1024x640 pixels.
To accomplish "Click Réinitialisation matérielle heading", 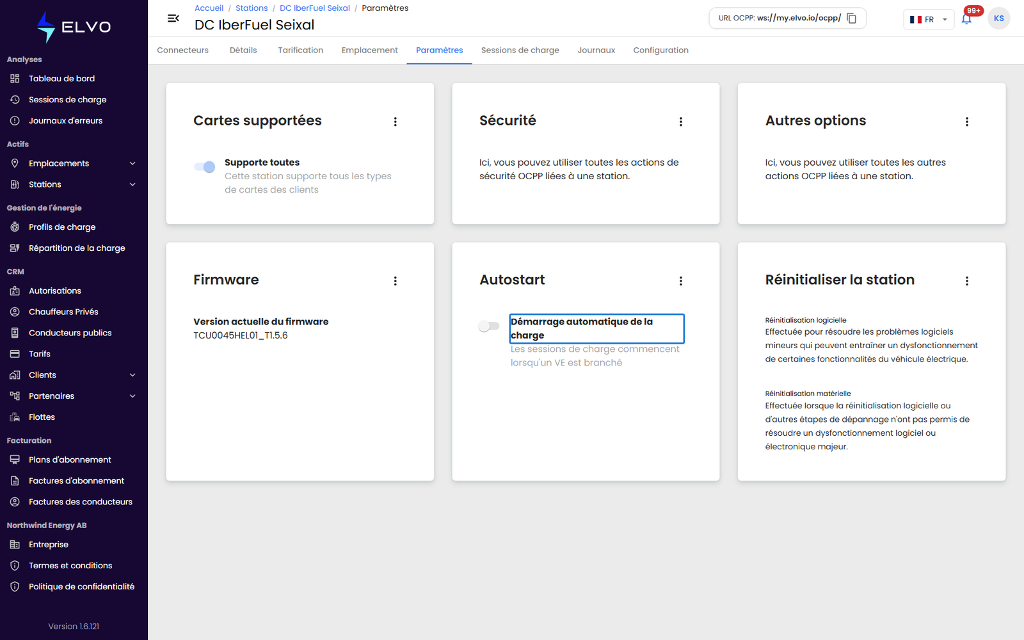I will click(808, 394).
